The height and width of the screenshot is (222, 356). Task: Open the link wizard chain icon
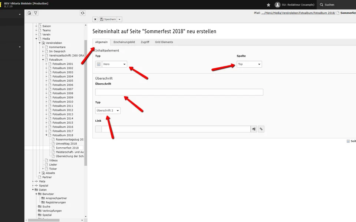coord(261,129)
